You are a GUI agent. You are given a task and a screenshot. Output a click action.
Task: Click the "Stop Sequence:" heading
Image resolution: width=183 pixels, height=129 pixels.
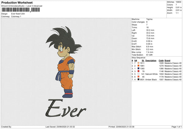coord(139,58)
